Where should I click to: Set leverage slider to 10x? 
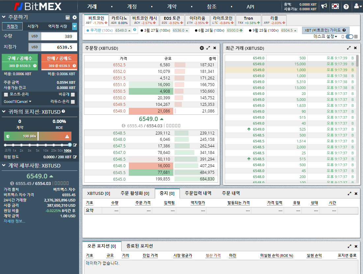(x=45, y=145)
